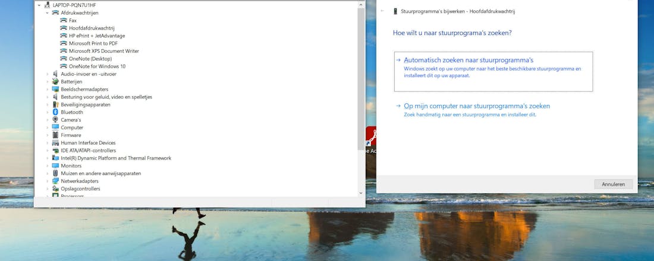Click the Firmware chip icon
654x261 pixels.
pos(55,135)
